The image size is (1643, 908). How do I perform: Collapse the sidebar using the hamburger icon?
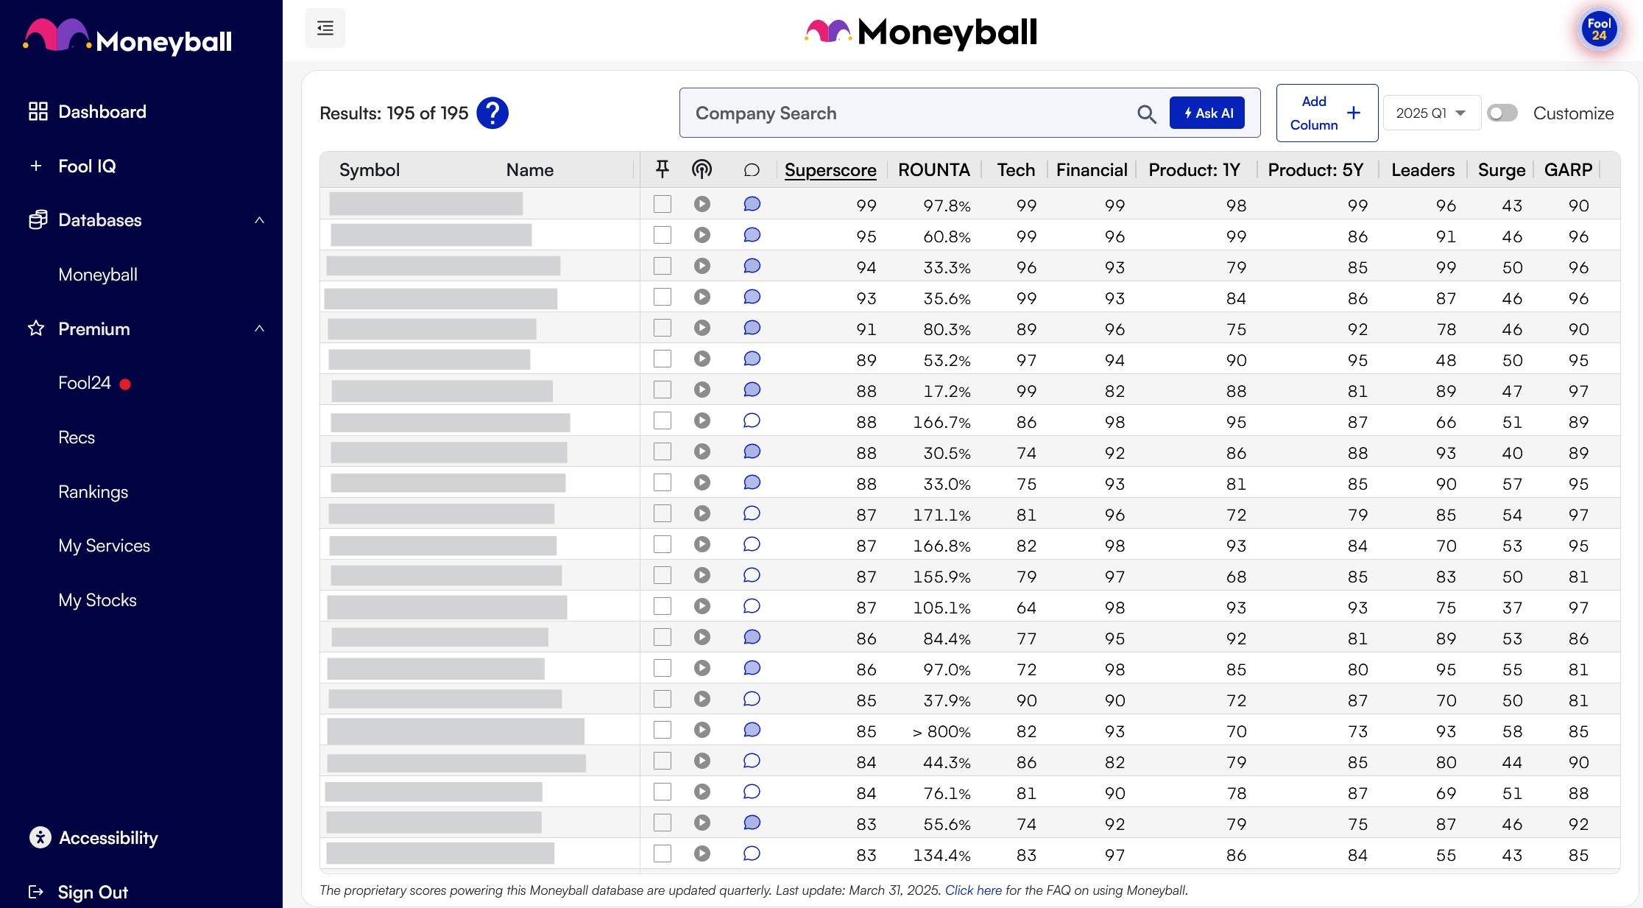tap(325, 27)
